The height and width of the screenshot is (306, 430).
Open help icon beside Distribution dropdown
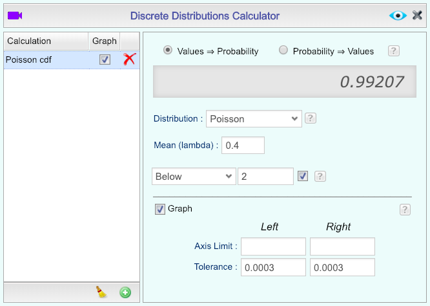[x=311, y=118]
